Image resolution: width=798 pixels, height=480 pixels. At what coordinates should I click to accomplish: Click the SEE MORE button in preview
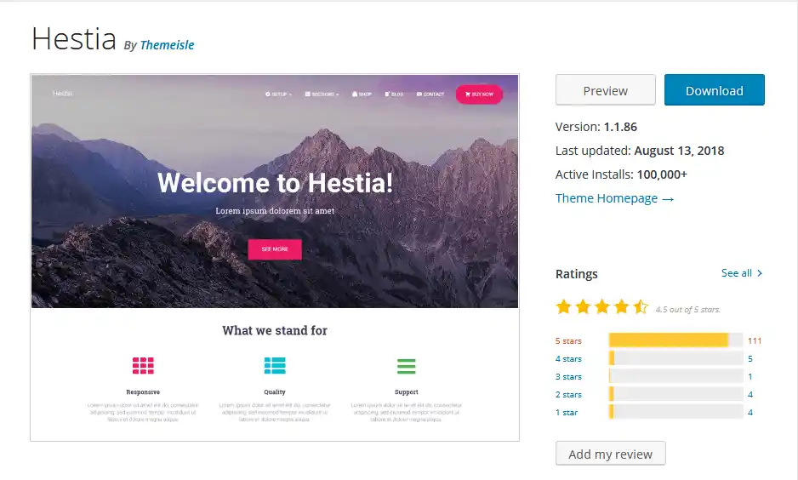pos(275,249)
